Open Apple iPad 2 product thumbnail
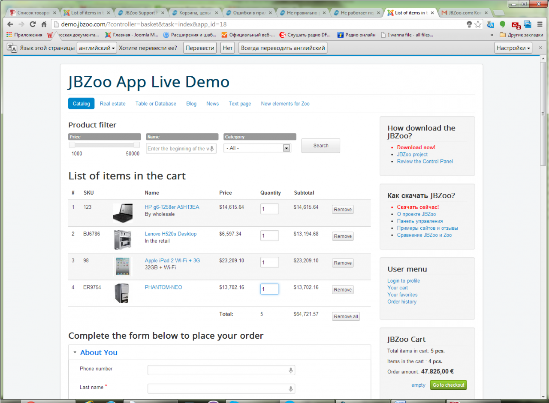Screen dimensions: 549x403 (x=123, y=266)
